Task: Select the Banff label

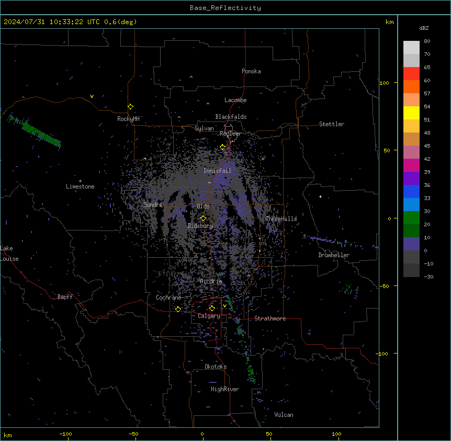Action: (65, 297)
